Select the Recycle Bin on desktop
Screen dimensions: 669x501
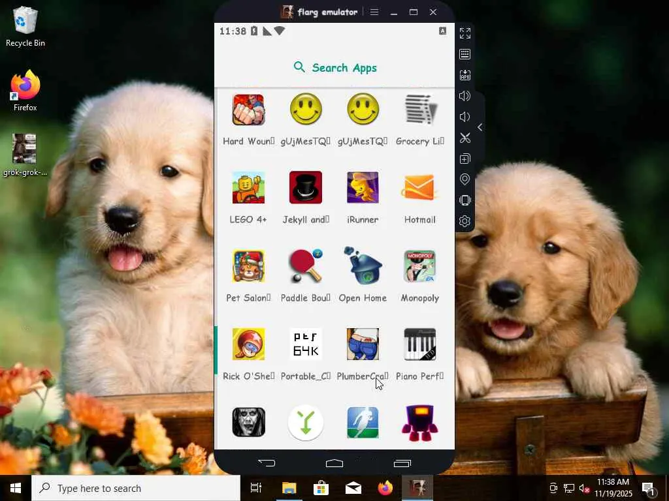coord(25,26)
